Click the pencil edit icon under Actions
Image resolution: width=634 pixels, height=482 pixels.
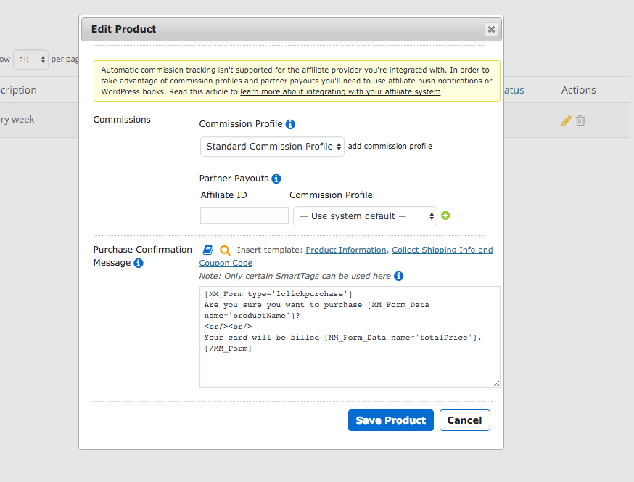tap(567, 120)
